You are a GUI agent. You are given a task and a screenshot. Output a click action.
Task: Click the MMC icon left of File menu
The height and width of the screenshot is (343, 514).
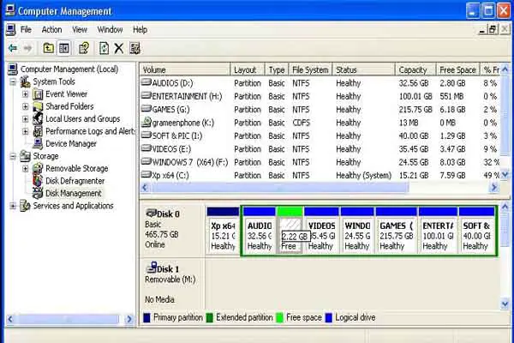10,30
